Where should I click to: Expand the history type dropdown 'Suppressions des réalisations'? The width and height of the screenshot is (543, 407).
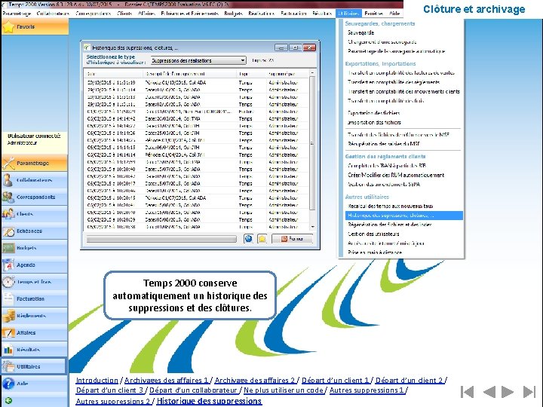(198, 60)
